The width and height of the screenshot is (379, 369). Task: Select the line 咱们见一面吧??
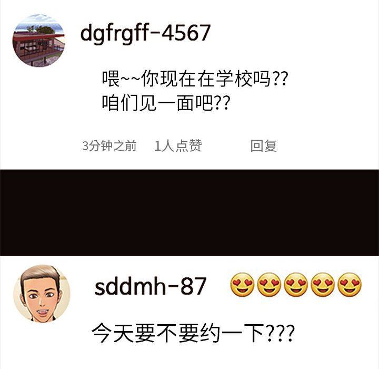pyautogui.click(x=165, y=103)
